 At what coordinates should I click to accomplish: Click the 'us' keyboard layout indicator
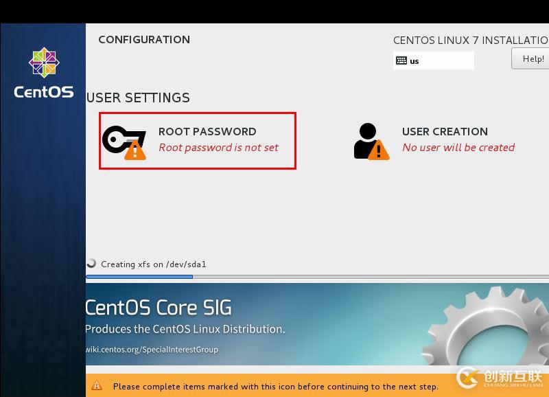pyautogui.click(x=414, y=60)
